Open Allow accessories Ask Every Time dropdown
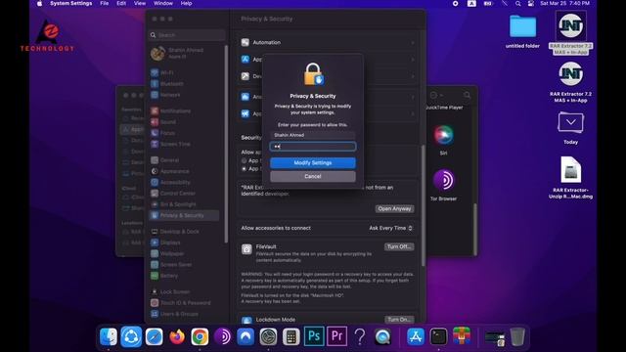 pyautogui.click(x=390, y=228)
